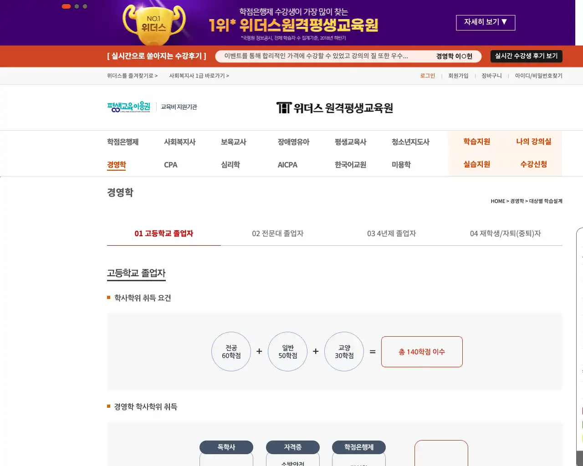Click the 교양 30학점 circle graphic
Viewport: 583px width, 466px height.
(x=344, y=351)
